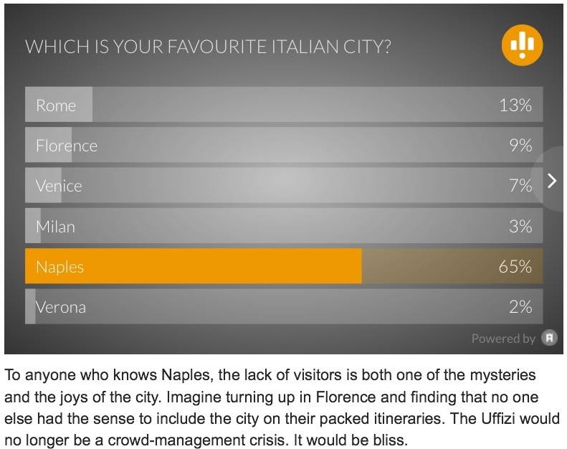
Task: Choose the Verona poll answer
Action: [61, 307]
